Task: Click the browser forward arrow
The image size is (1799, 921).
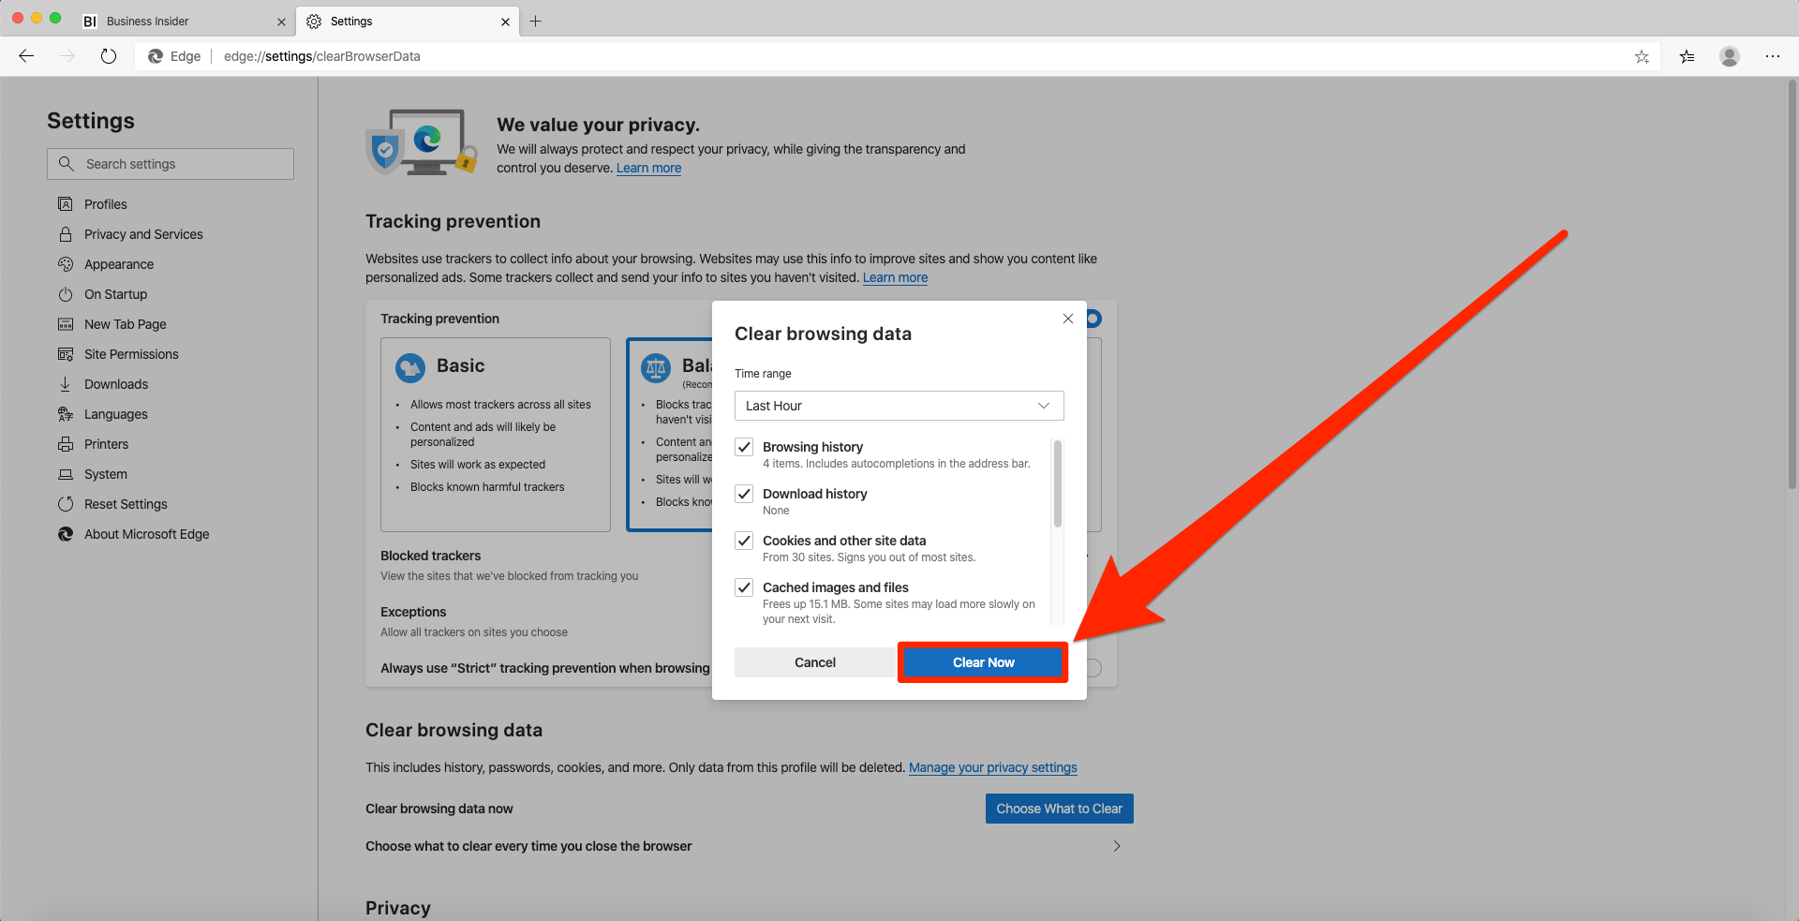Action: [67, 56]
